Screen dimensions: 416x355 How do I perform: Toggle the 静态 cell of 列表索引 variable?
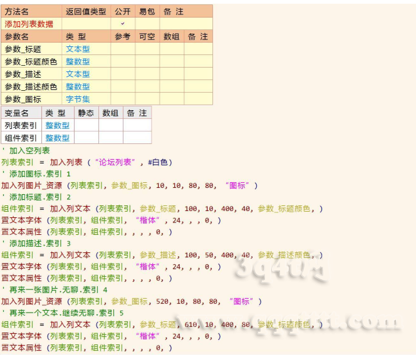click(x=86, y=125)
